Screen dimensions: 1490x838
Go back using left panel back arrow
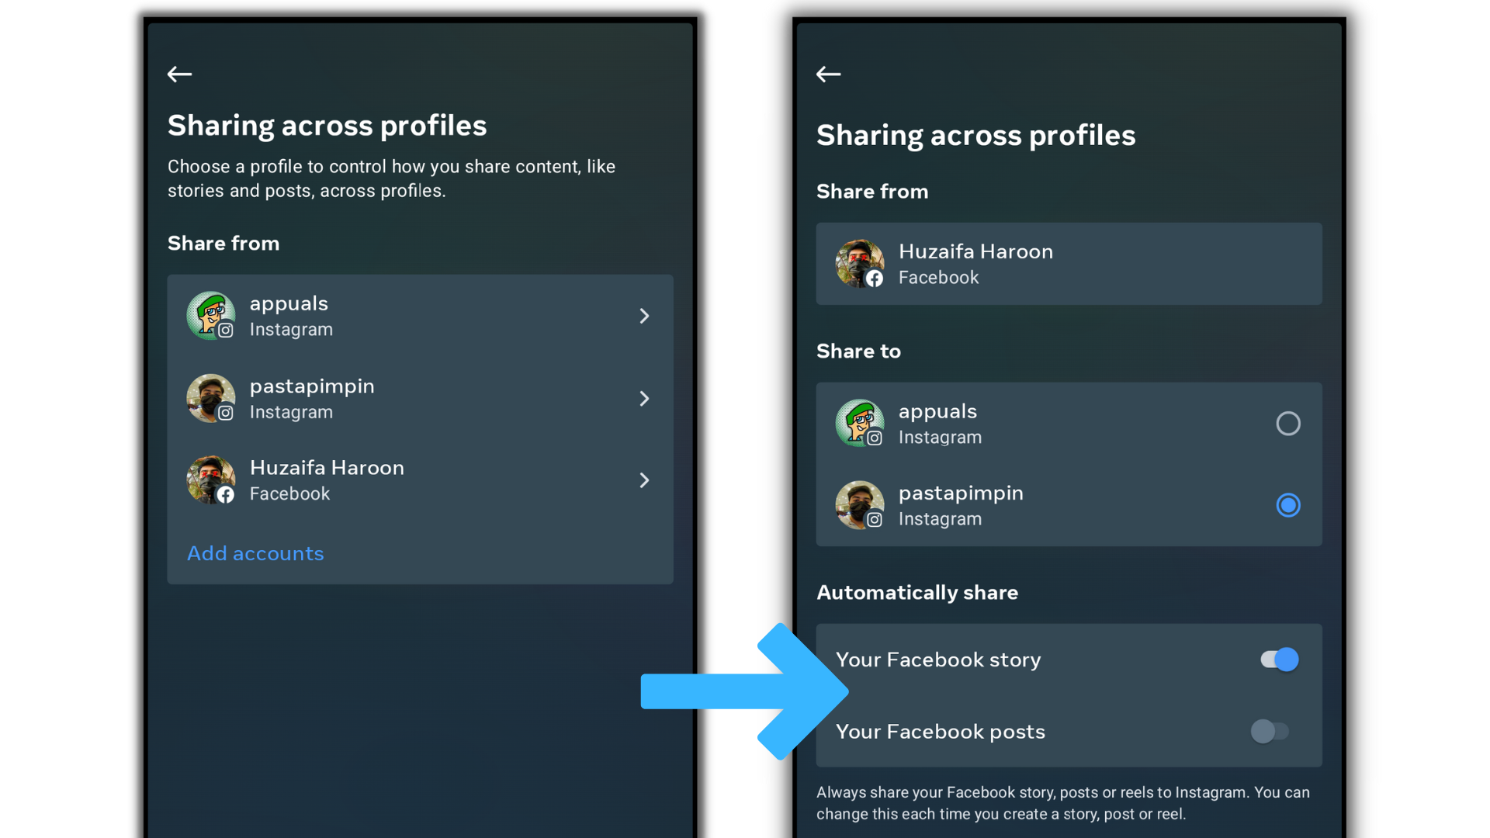pyautogui.click(x=179, y=74)
